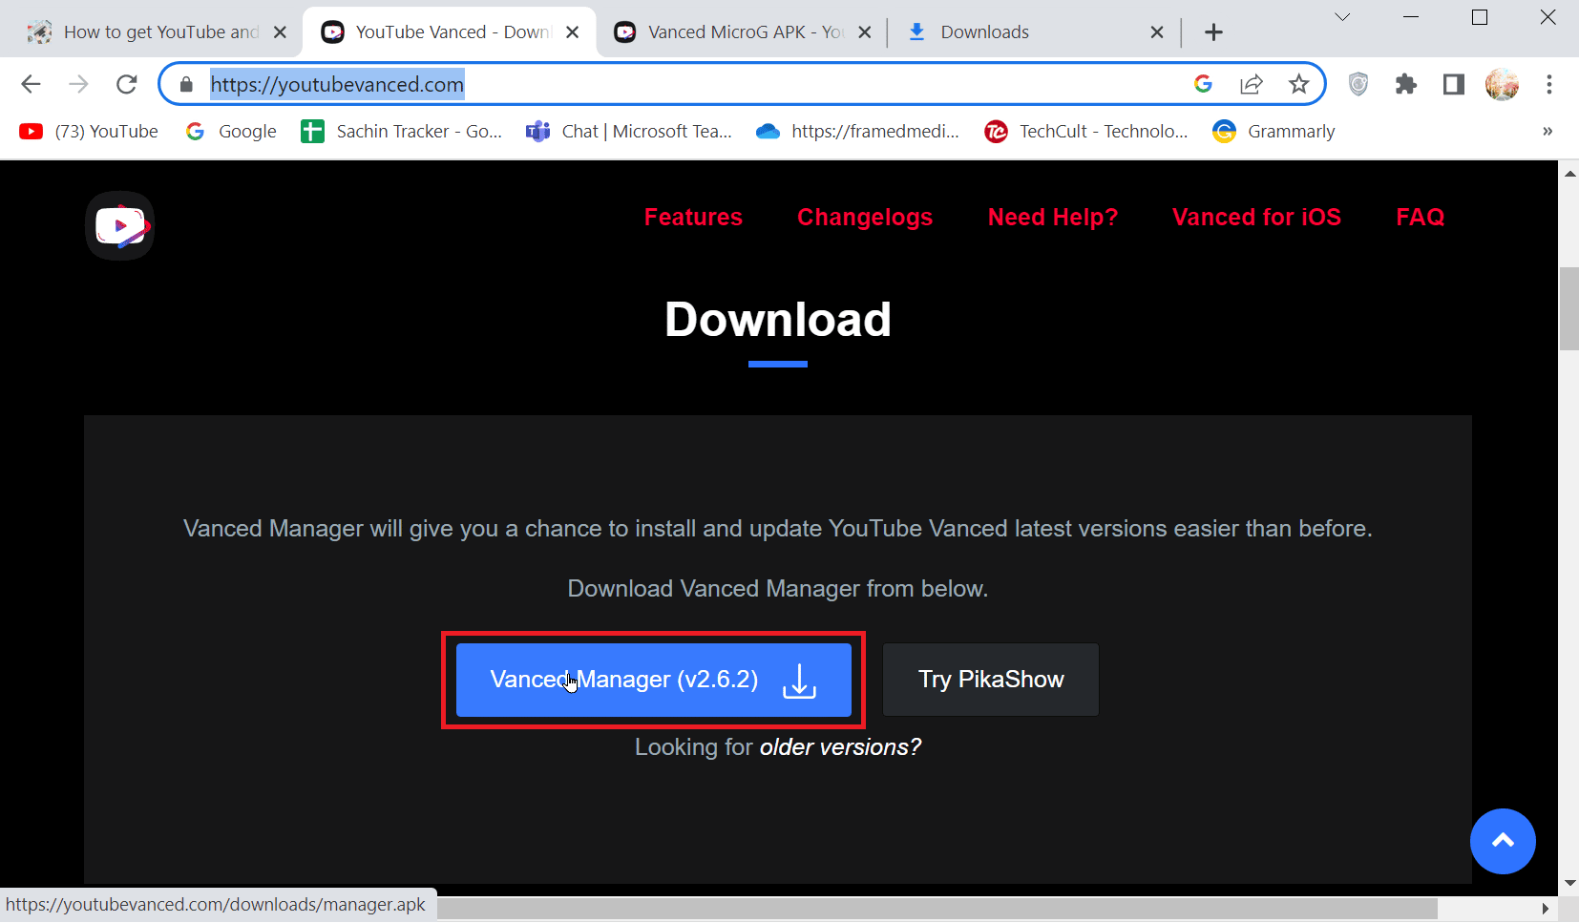Click the scrollbar down arrow

tap(1568, 884)
